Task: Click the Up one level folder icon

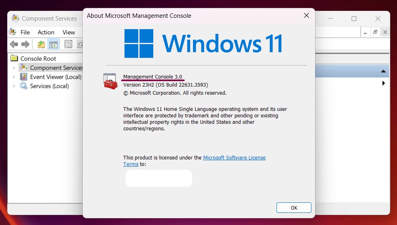Action: click(41, 45)
